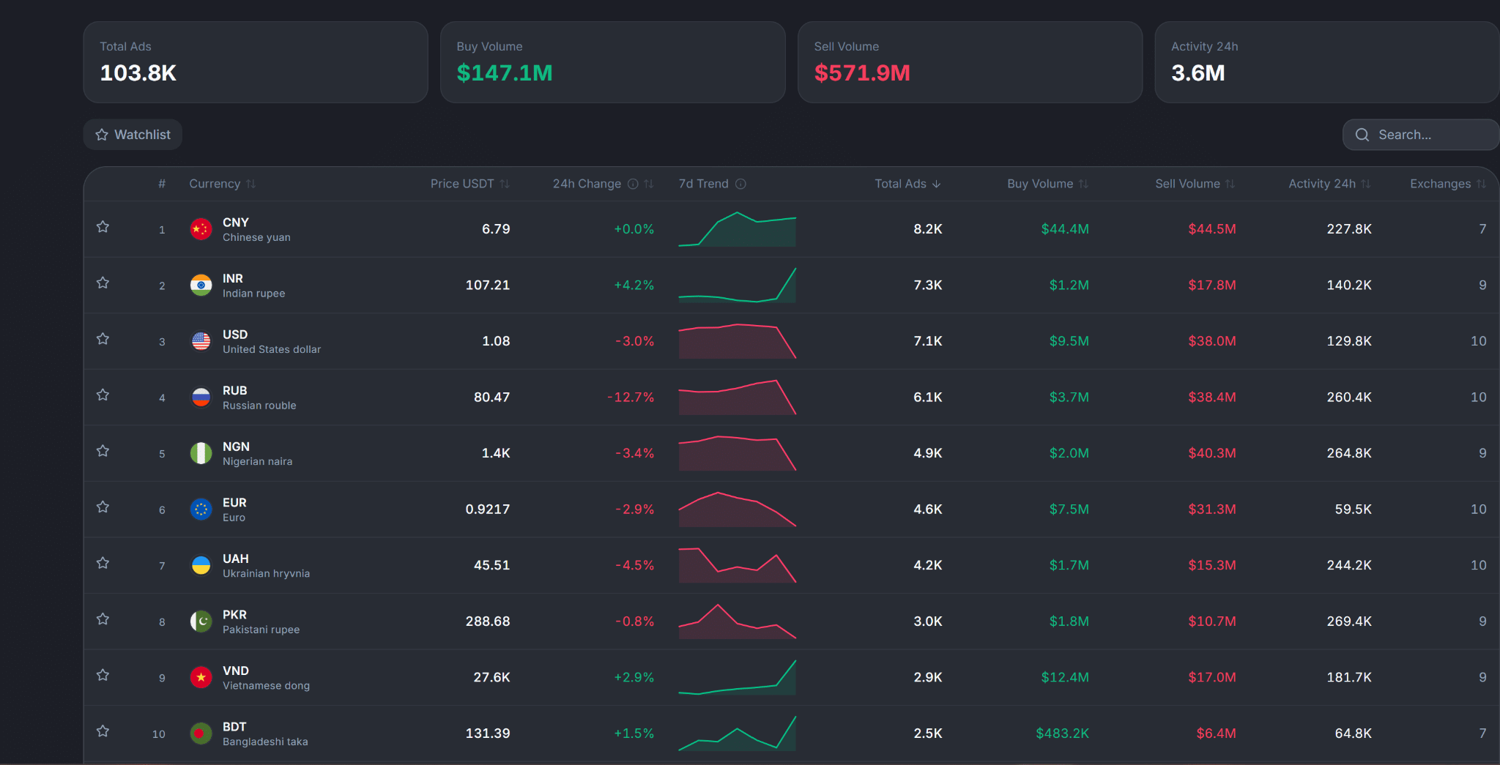Click the # rank column header
Screen dimensions: 1500x765
tap(162, 184)
